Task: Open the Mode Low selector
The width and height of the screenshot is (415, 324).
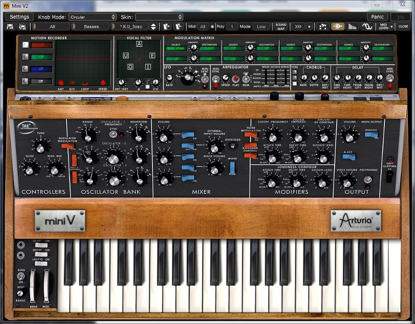Action: coord(261,26)
